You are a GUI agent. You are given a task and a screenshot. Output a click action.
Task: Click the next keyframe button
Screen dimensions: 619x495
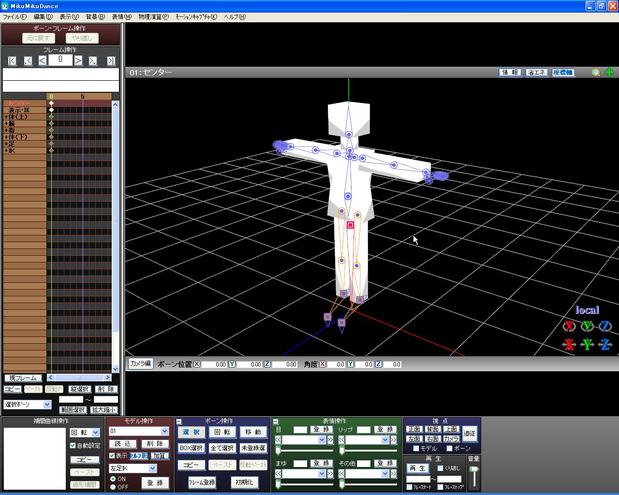92,61
